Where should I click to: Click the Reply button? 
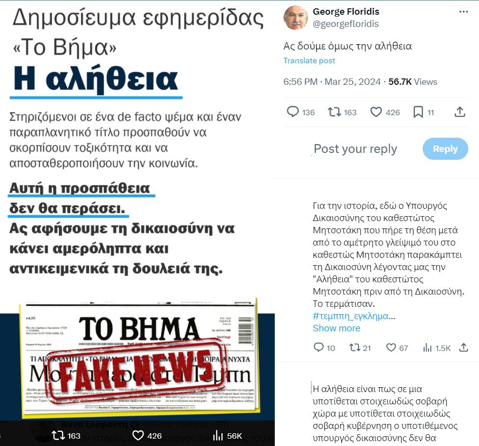(445, 149)
